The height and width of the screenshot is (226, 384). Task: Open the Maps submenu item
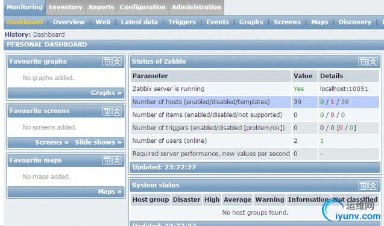tap(319, 22)
